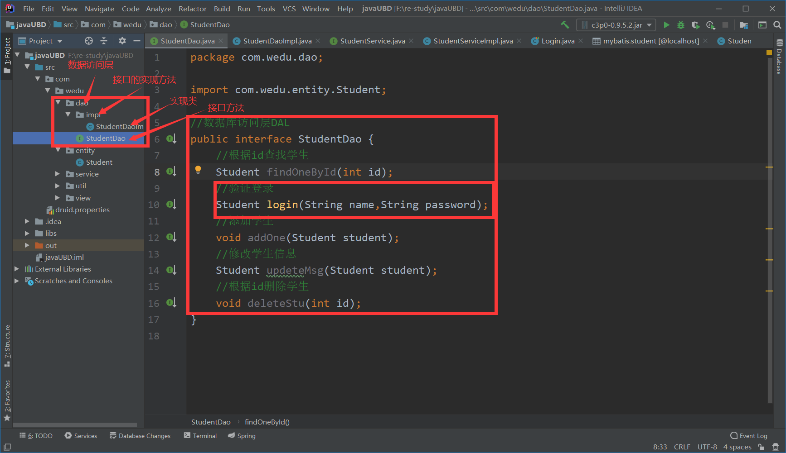Image resolution: width=786 pixels, height=453 pixels.
Task: Hide the Project tool window
Action: [137, 41]
